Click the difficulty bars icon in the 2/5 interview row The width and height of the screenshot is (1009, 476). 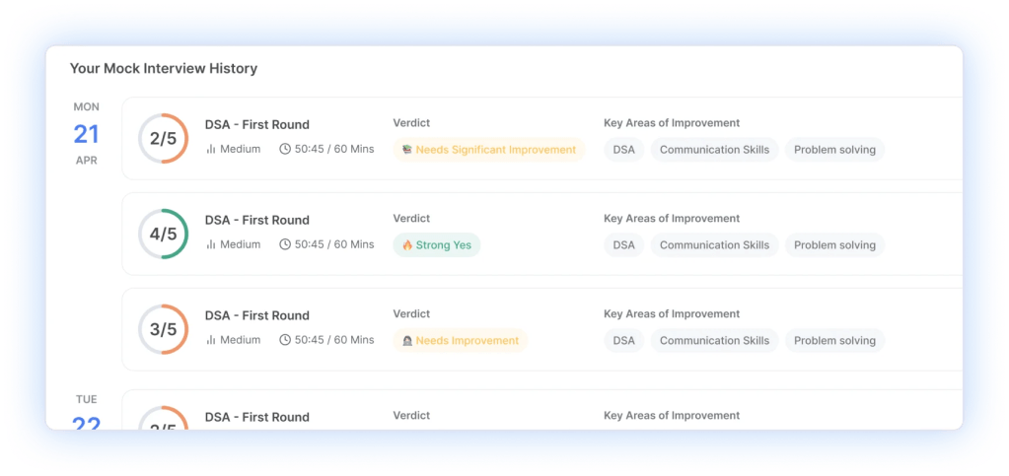tap(210, 150)
